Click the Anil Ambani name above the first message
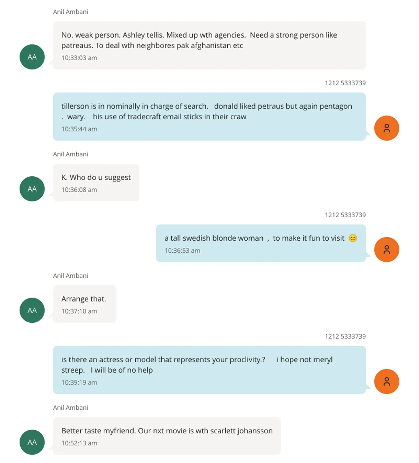Screen dimensions: 419x463 71,12
